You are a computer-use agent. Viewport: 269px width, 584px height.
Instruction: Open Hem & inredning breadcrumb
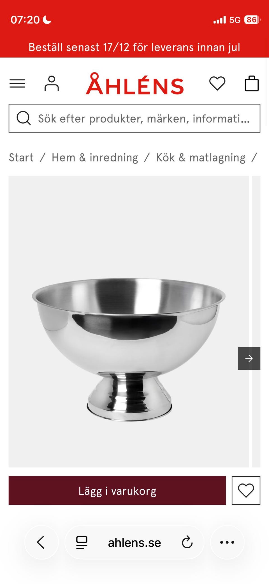[95, 158]
